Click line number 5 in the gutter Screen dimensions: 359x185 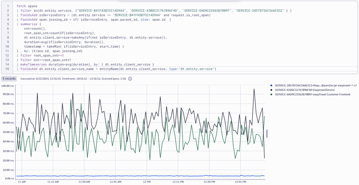(8, 24)
